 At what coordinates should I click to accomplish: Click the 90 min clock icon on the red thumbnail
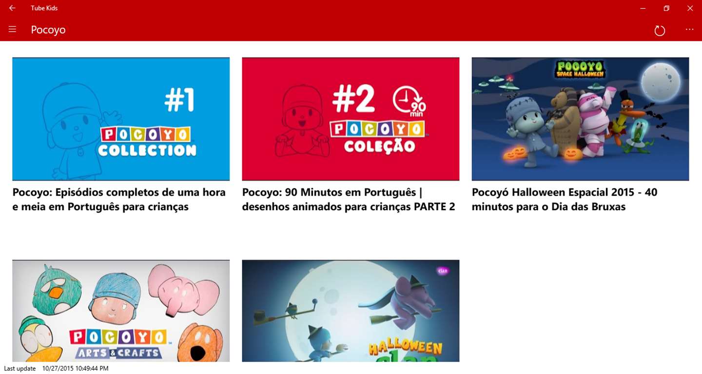coord(409,102)
